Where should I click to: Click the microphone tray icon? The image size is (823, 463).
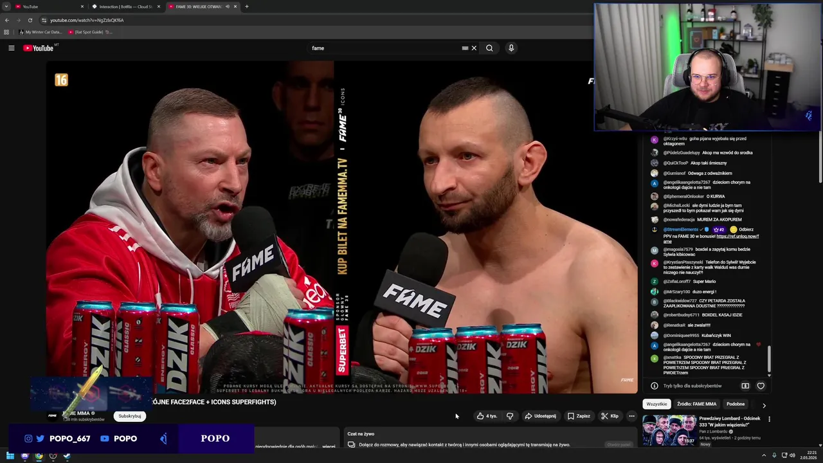(x=774, y=456)
